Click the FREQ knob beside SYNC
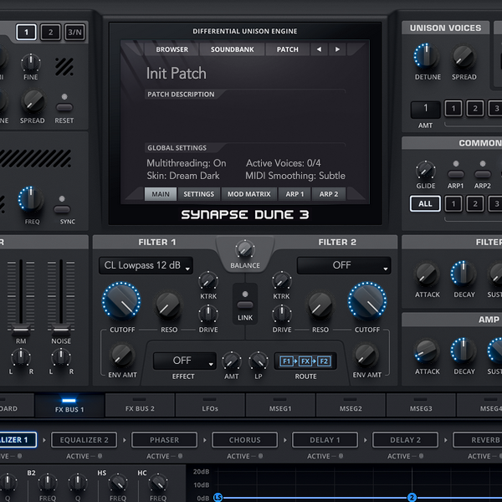The image size is (502, 502). 31,200
